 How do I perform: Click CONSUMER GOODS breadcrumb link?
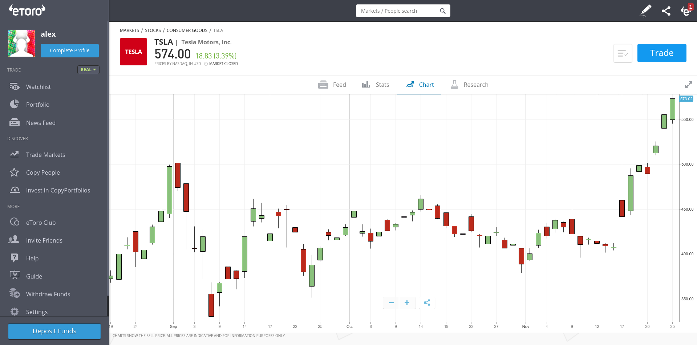(x=187, y=31)
